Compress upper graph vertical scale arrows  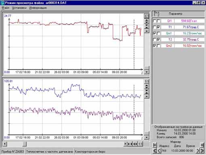coord(147,26)
